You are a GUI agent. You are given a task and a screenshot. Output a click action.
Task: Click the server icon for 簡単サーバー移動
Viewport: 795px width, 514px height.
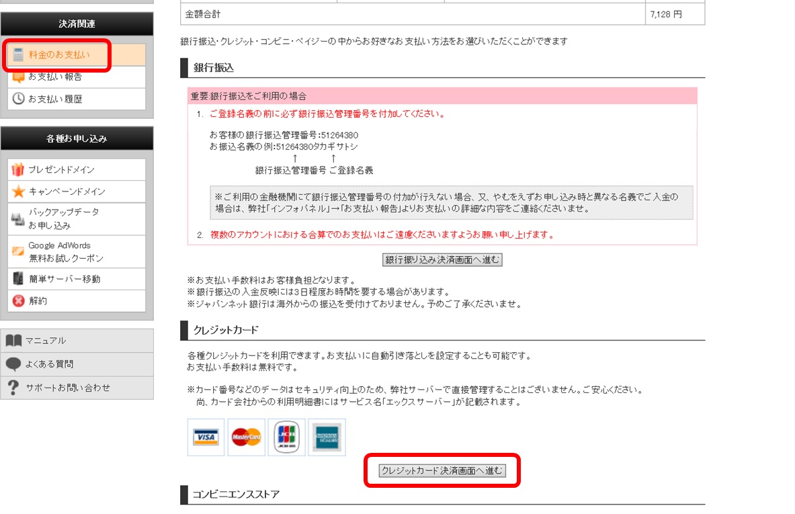coord(18,279)
